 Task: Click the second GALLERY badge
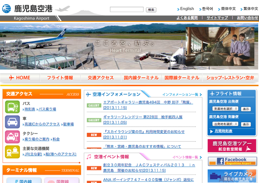point(94,120)
